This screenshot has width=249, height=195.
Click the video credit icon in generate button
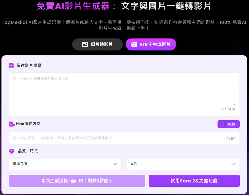click(74, 181)
